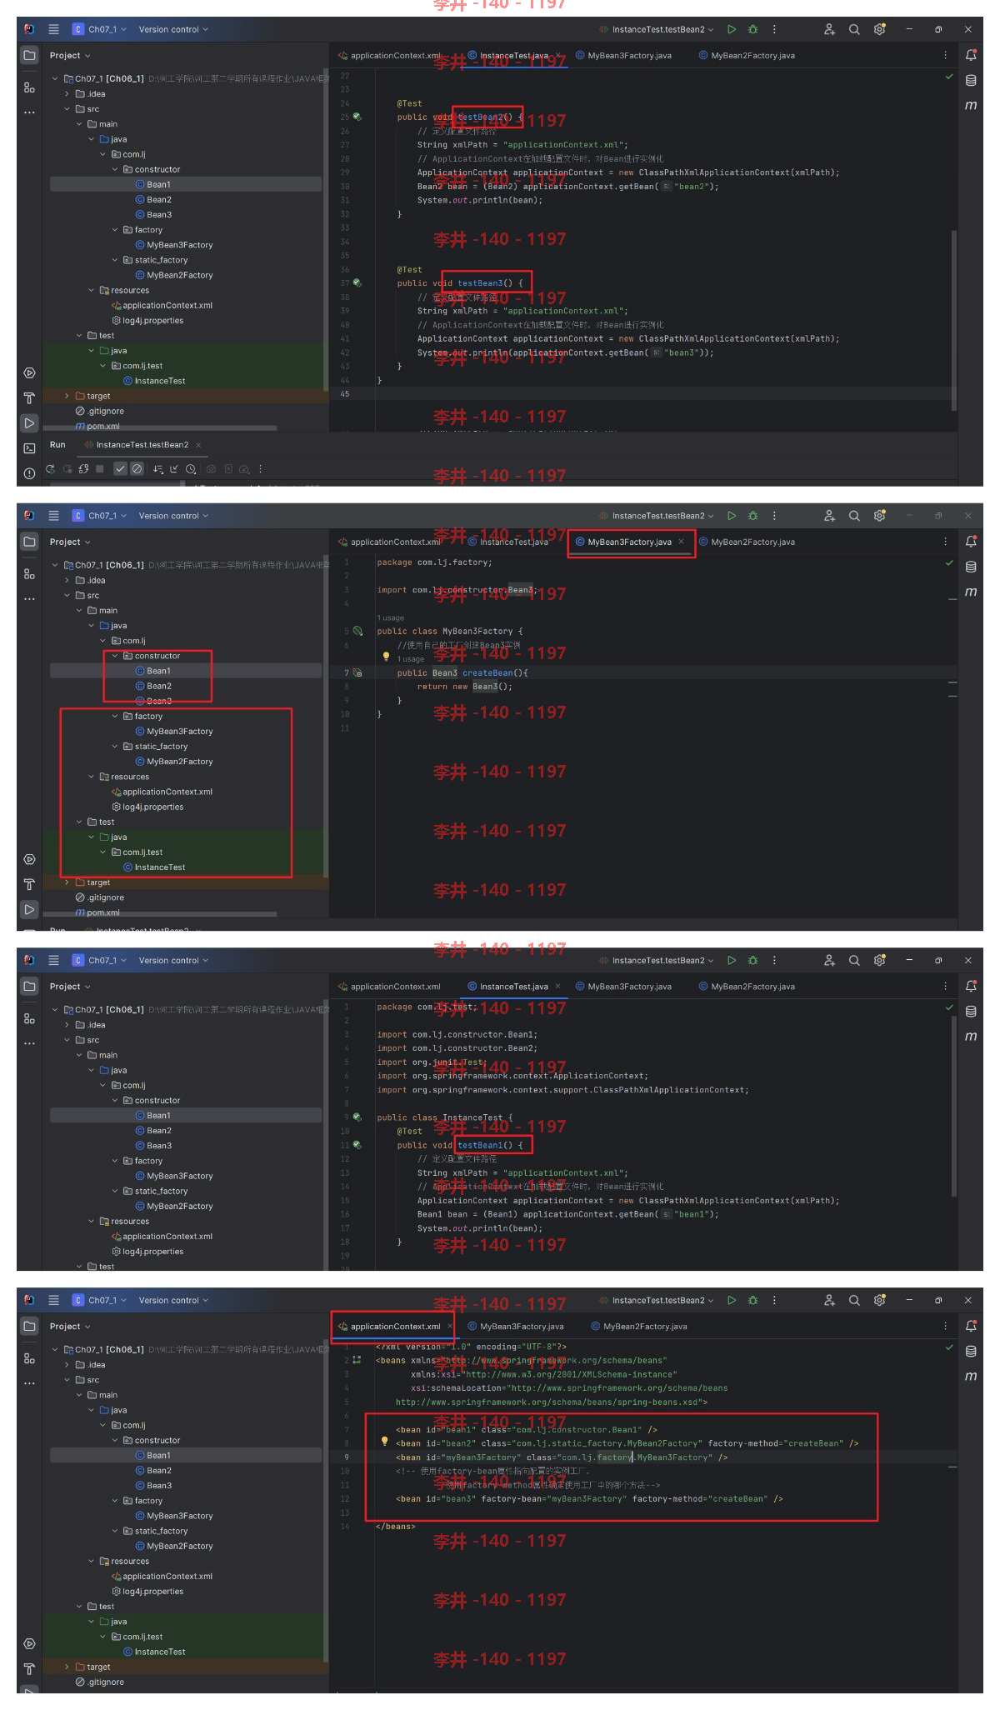Open IDE settings gear in top screenshot

[x=879, y=29]
